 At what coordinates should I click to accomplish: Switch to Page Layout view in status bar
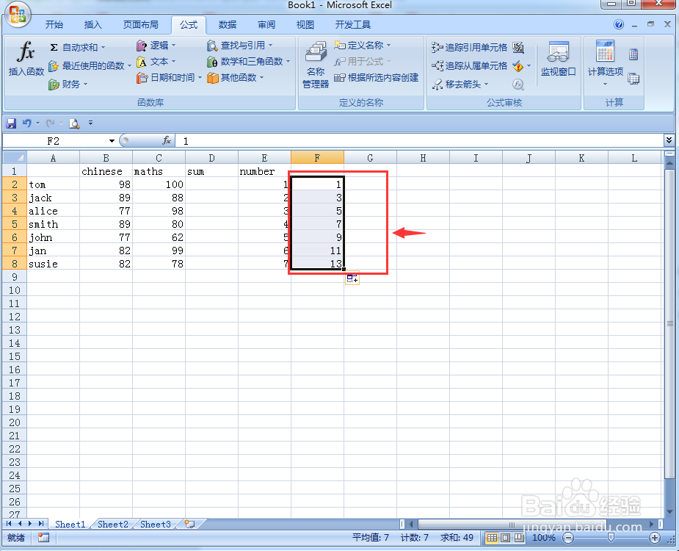(505, 538)
